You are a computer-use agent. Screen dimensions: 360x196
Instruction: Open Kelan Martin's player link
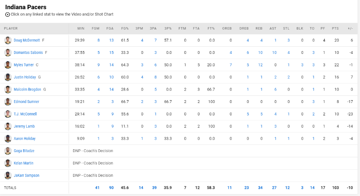click(x=24, y=163)
